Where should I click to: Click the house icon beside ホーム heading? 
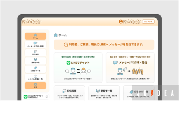click(x=56, y=35)
